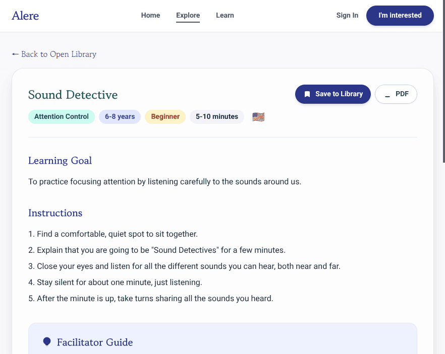Click the I'm interested button
445x354 pixels.
click(400, 16)
